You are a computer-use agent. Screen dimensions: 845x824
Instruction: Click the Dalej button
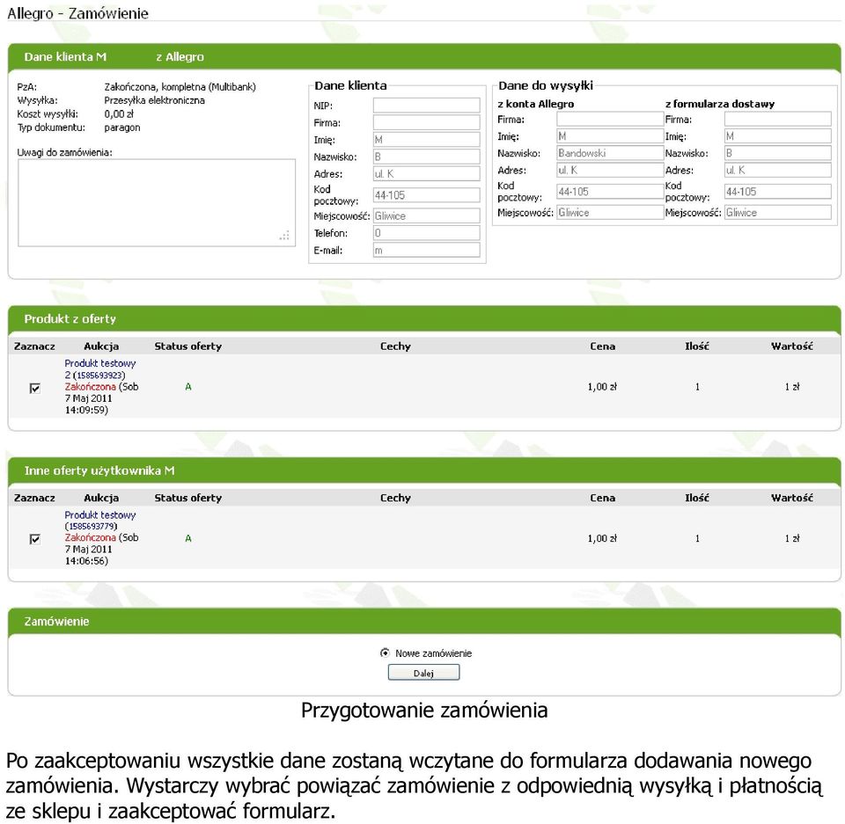tap(423, 673)
